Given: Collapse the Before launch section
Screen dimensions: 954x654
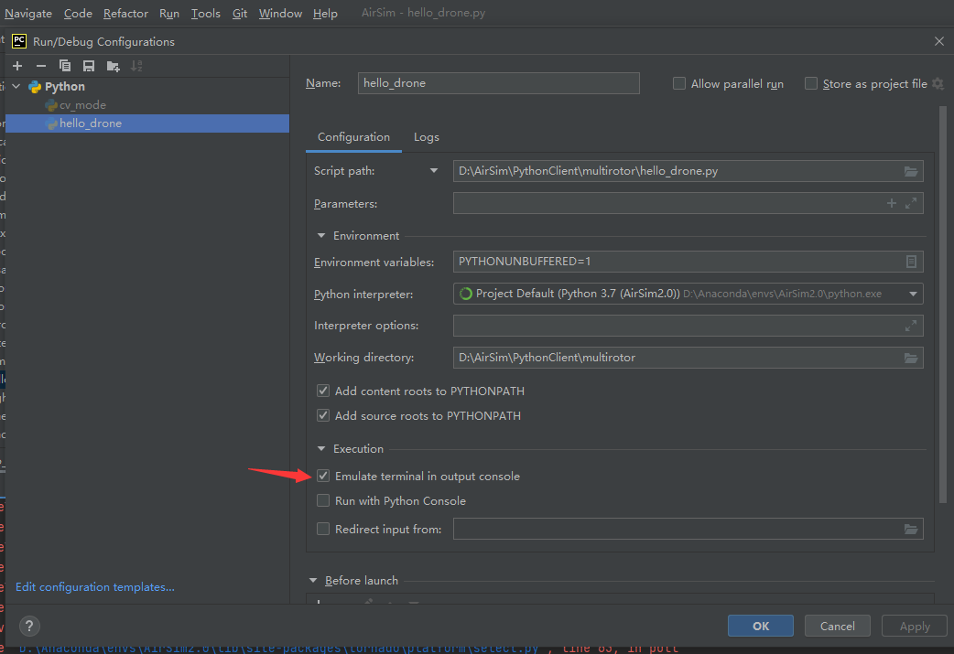Looking at the screenshot, I should (313, 581).
